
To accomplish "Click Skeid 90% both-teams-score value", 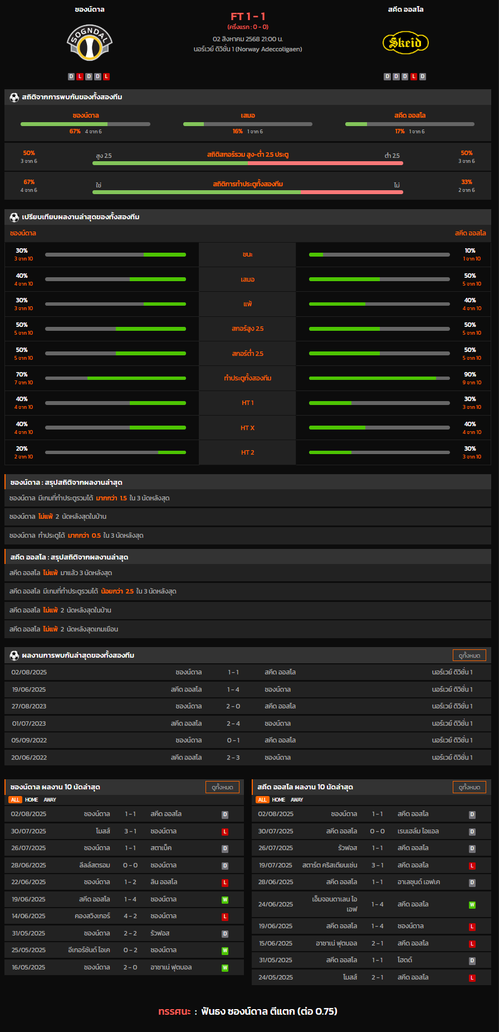I will click(x=470, y=374).
